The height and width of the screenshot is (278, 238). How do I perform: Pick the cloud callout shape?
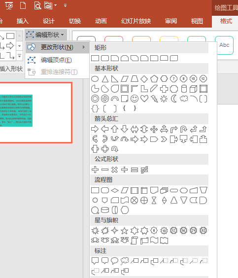pos(125,261)
